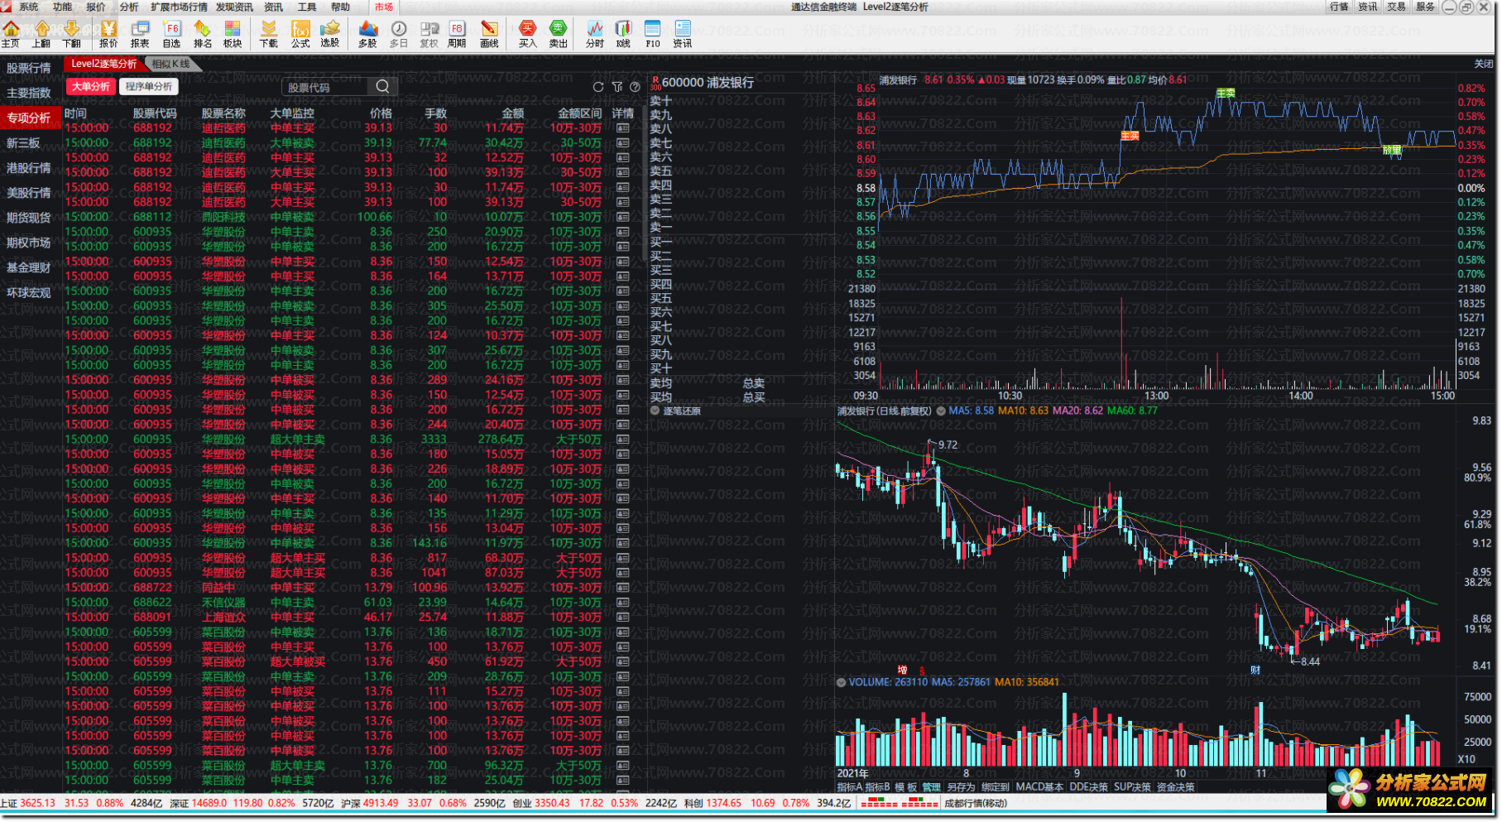Select the 画线 drawing tool icon
Screen dimensions: 1502x822
coord(490,35)
